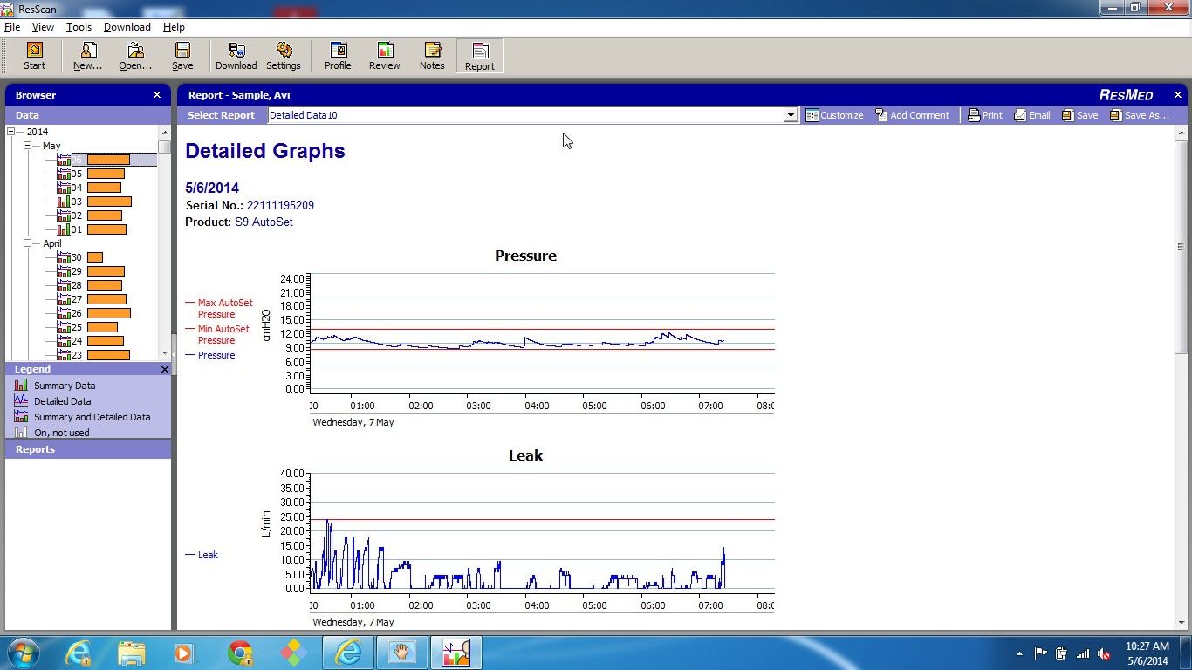Open the media player taskbar icon
Image resolution: width=1192 pixels, height=670 pixels.
(184, 653)
